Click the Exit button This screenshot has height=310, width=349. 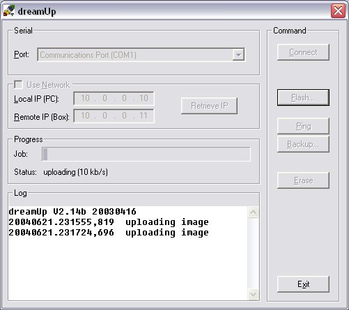click(303, 284)
